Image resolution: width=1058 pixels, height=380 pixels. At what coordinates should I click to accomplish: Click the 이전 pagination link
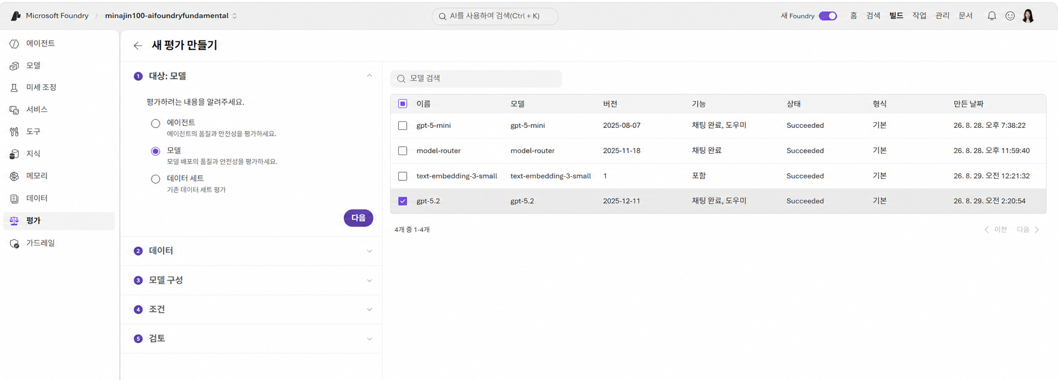point(1000,229)
